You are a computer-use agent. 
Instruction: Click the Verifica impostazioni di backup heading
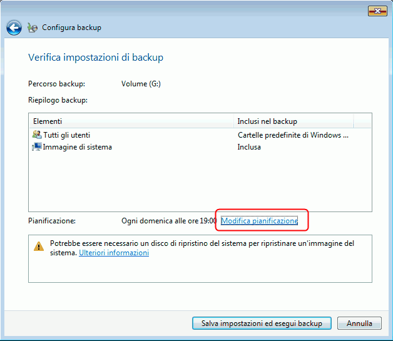[96, 58]
